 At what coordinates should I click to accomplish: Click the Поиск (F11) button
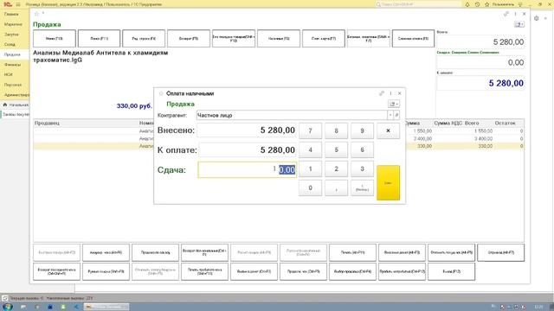pos(100,38)
